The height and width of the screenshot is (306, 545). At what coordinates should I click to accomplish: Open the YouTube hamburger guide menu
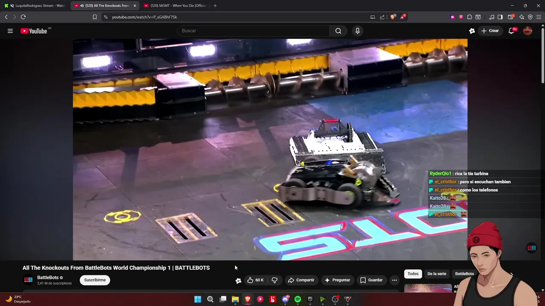click(x=10, y=31)
